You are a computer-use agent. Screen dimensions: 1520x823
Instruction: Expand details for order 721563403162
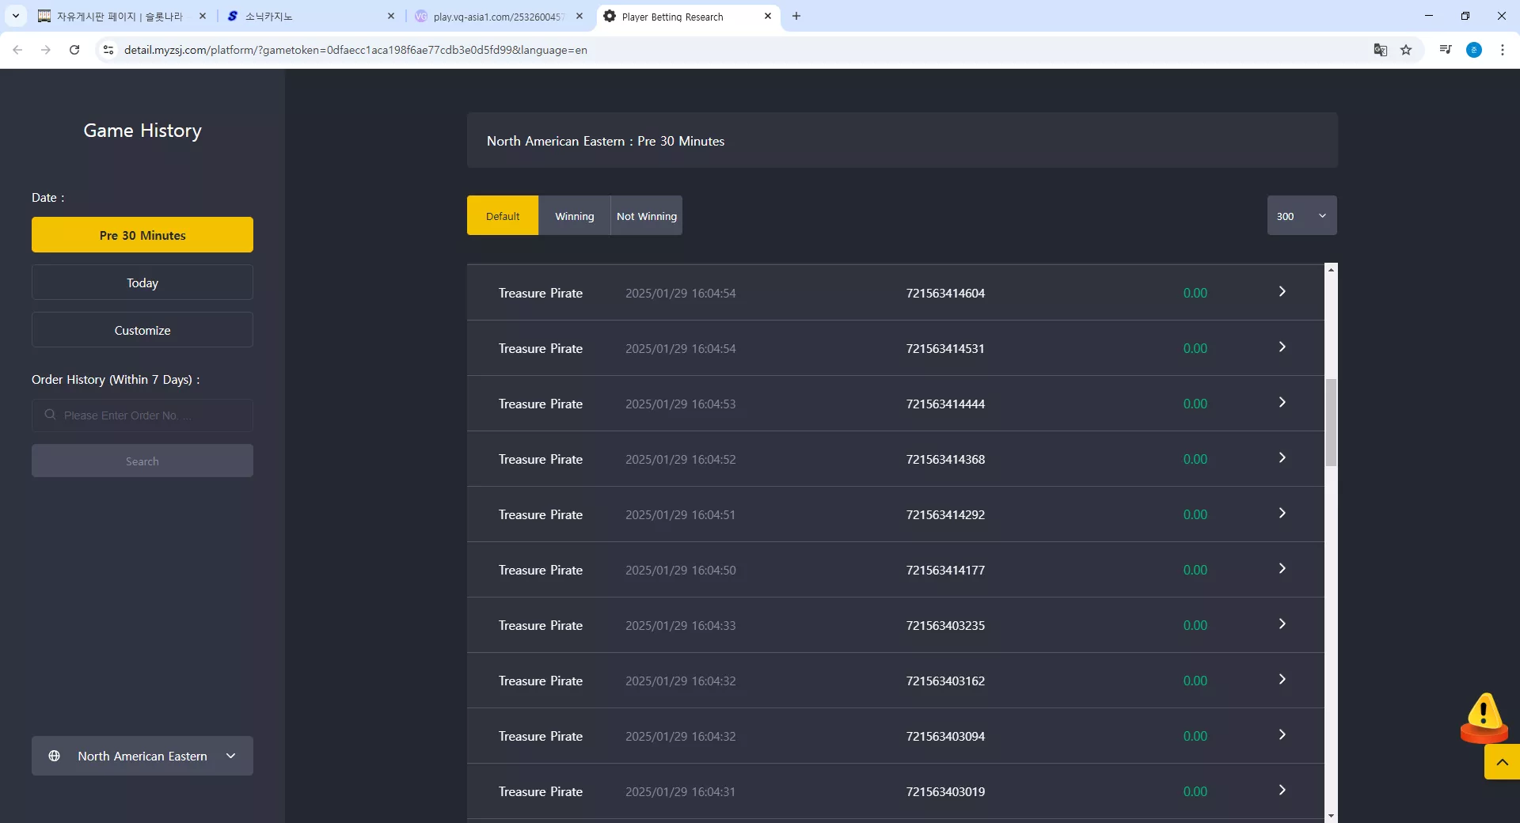click(x=1282, y=680)
